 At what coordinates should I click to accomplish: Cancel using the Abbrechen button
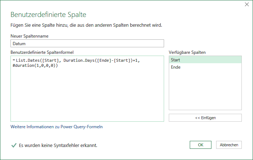coord(229,145)
